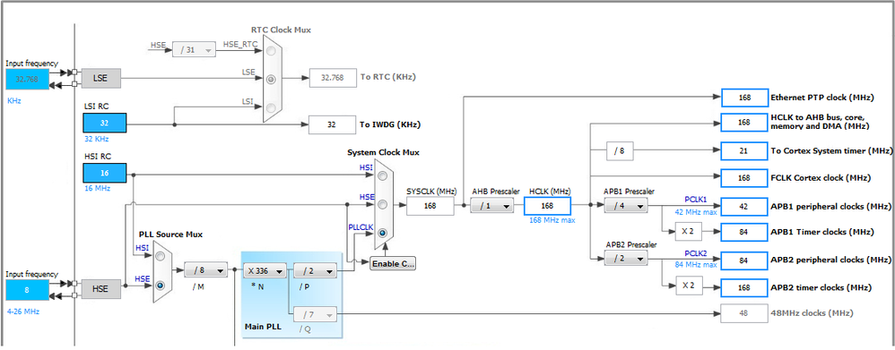Click the SYSCLK (MHz) value box
The width and height of the screenshot is (895, 350).
430,206
